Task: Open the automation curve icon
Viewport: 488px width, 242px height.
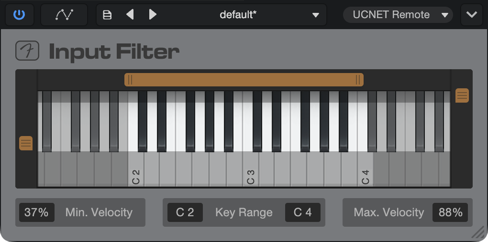Action: click(x=64, y=15)
